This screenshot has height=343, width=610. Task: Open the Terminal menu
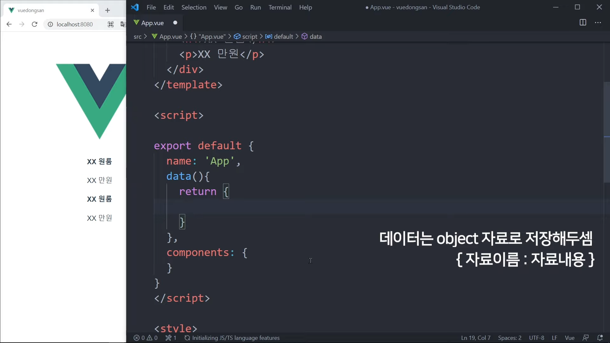(280, 7)
